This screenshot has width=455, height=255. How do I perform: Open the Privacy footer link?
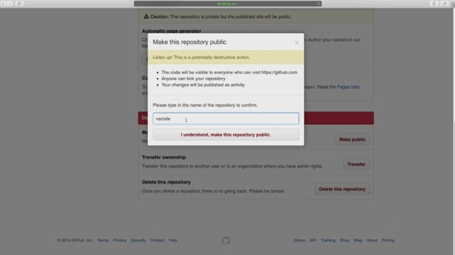pyautogui.click(x=120, y=240)
